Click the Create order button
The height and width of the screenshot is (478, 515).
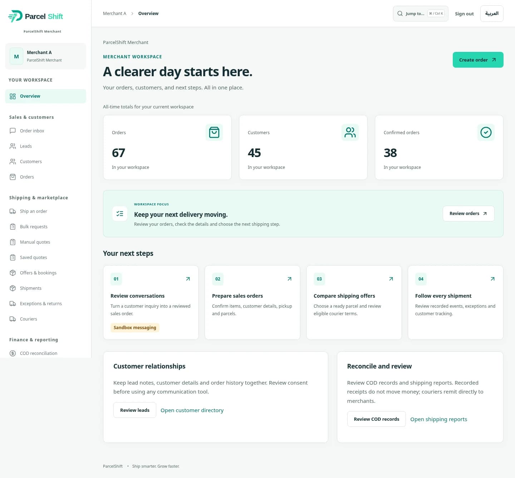tap(478, 60)
